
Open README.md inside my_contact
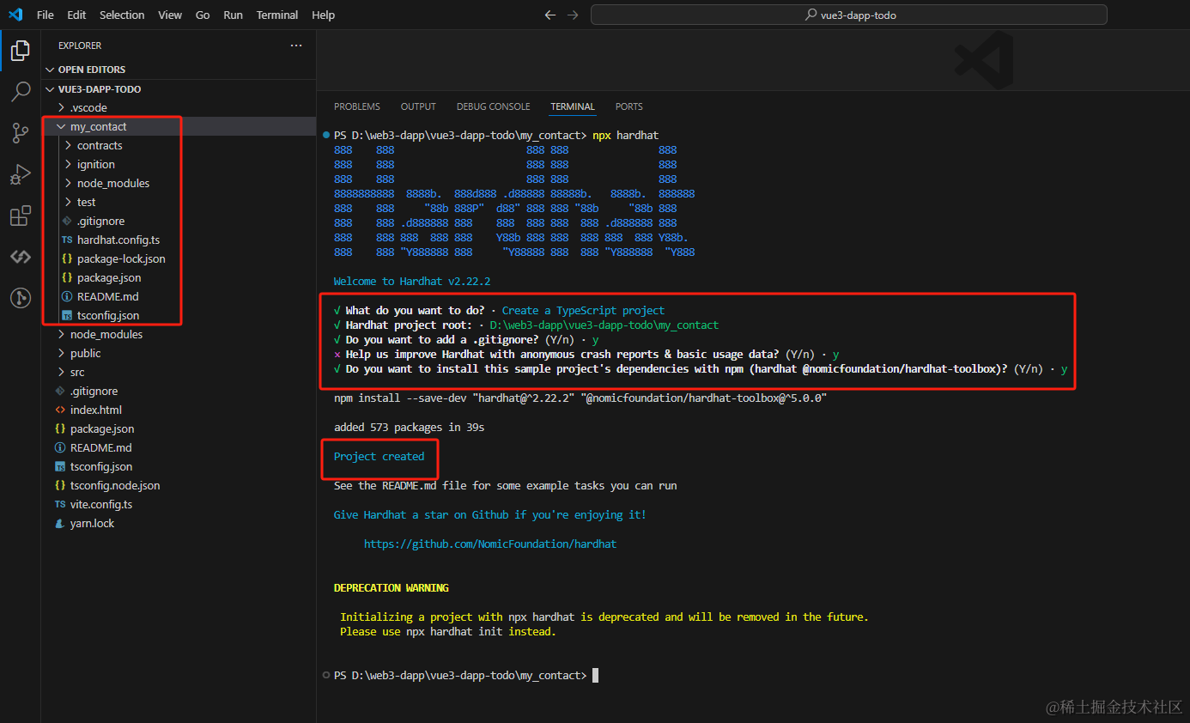179,296
